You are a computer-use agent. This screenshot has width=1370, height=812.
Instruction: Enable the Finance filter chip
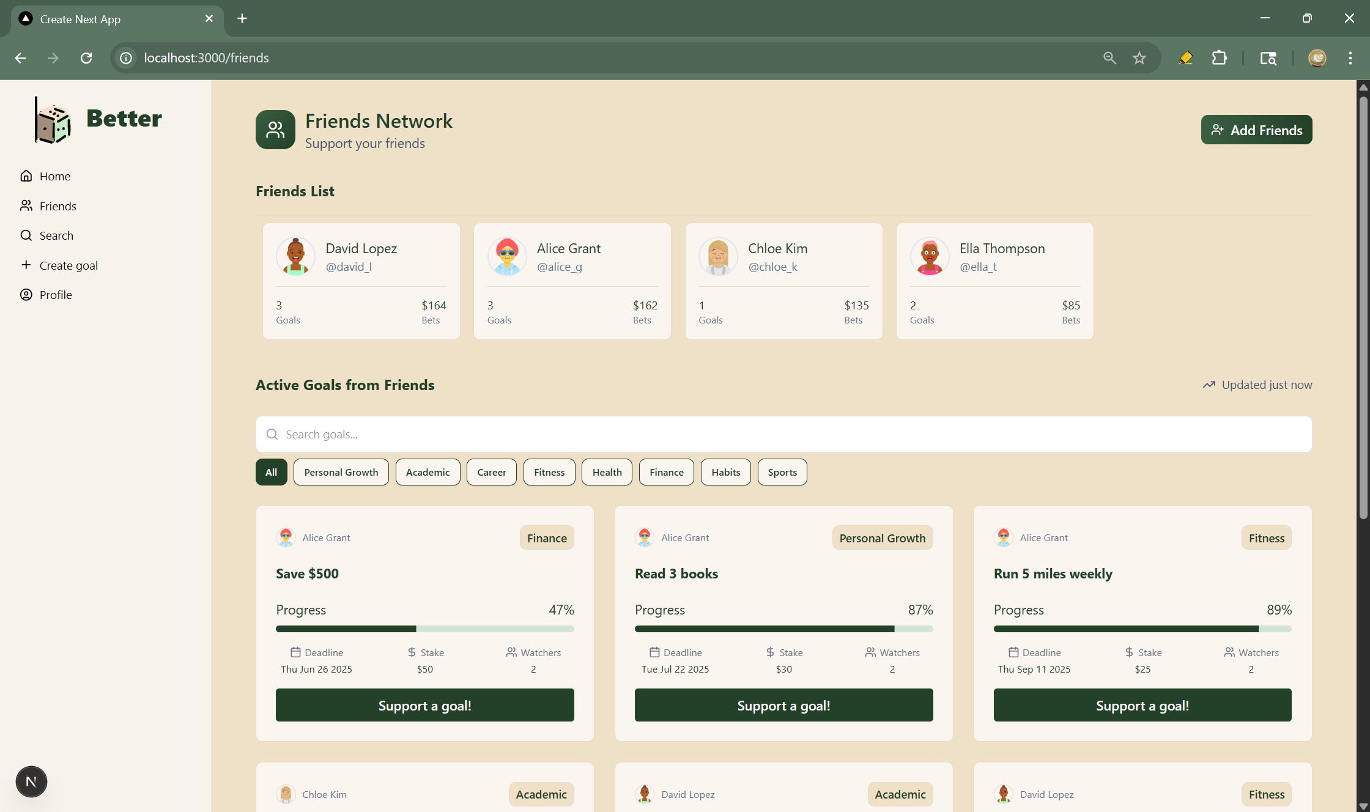click(x=666, y=472)
